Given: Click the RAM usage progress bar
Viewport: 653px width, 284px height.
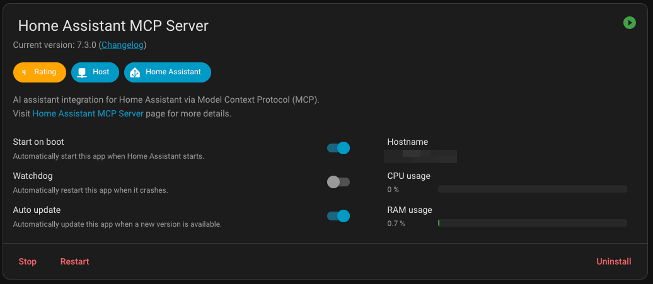Looking at the screenshot, I should click(533, 224).
